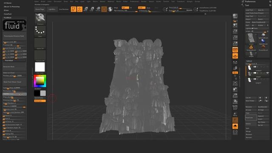The image size is (272, 153).
Task: Open the Alpha menu
Action: point(36,1)
